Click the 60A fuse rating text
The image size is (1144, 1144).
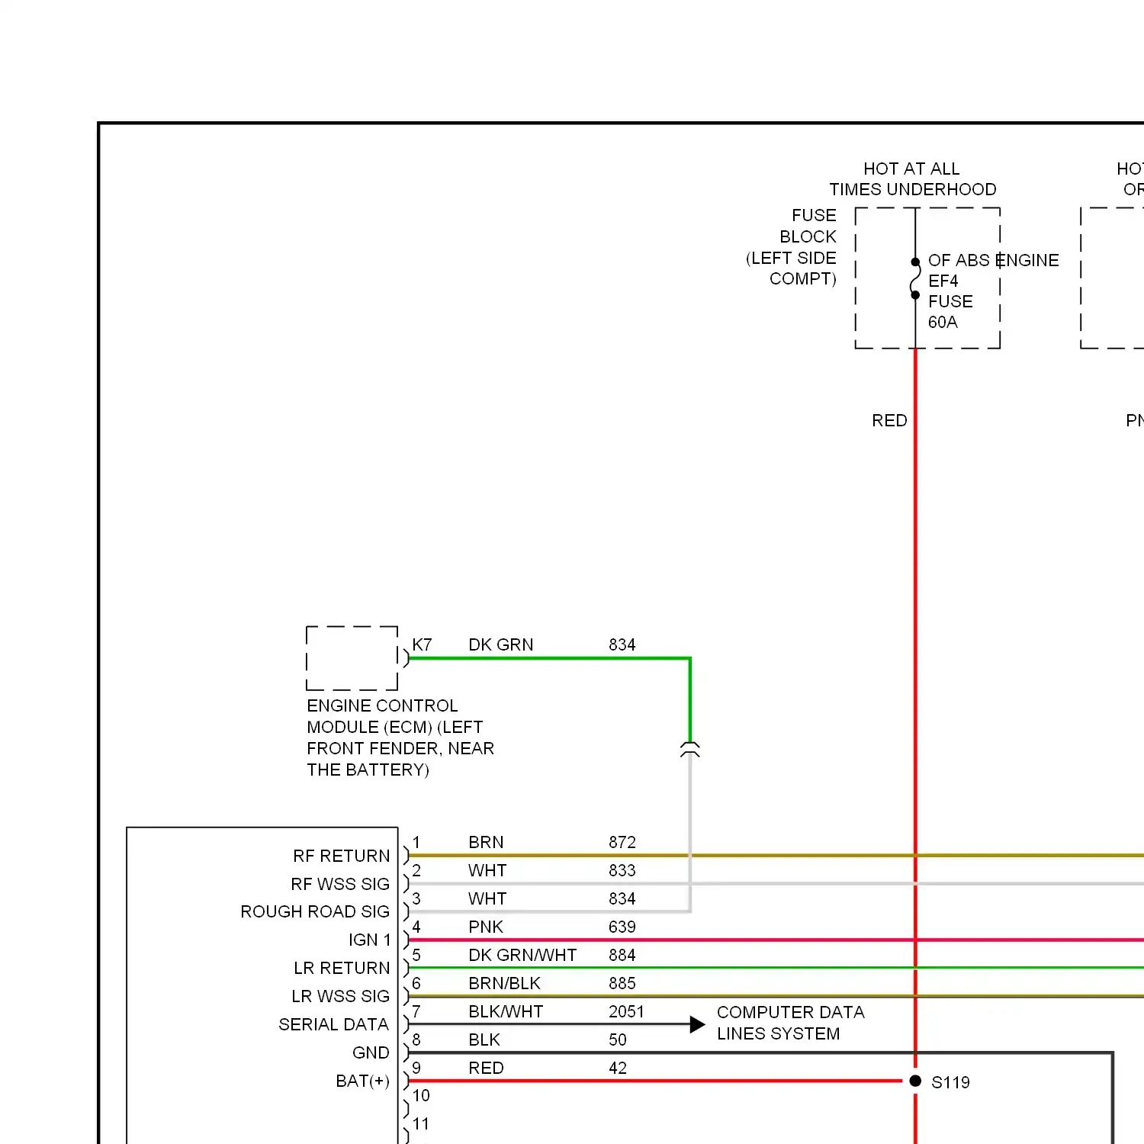[x=943, y=322]
